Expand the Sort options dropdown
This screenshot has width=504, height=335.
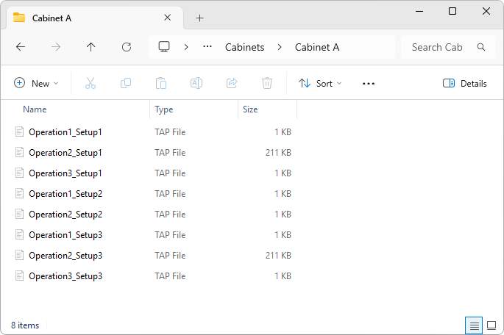point(320,84)
